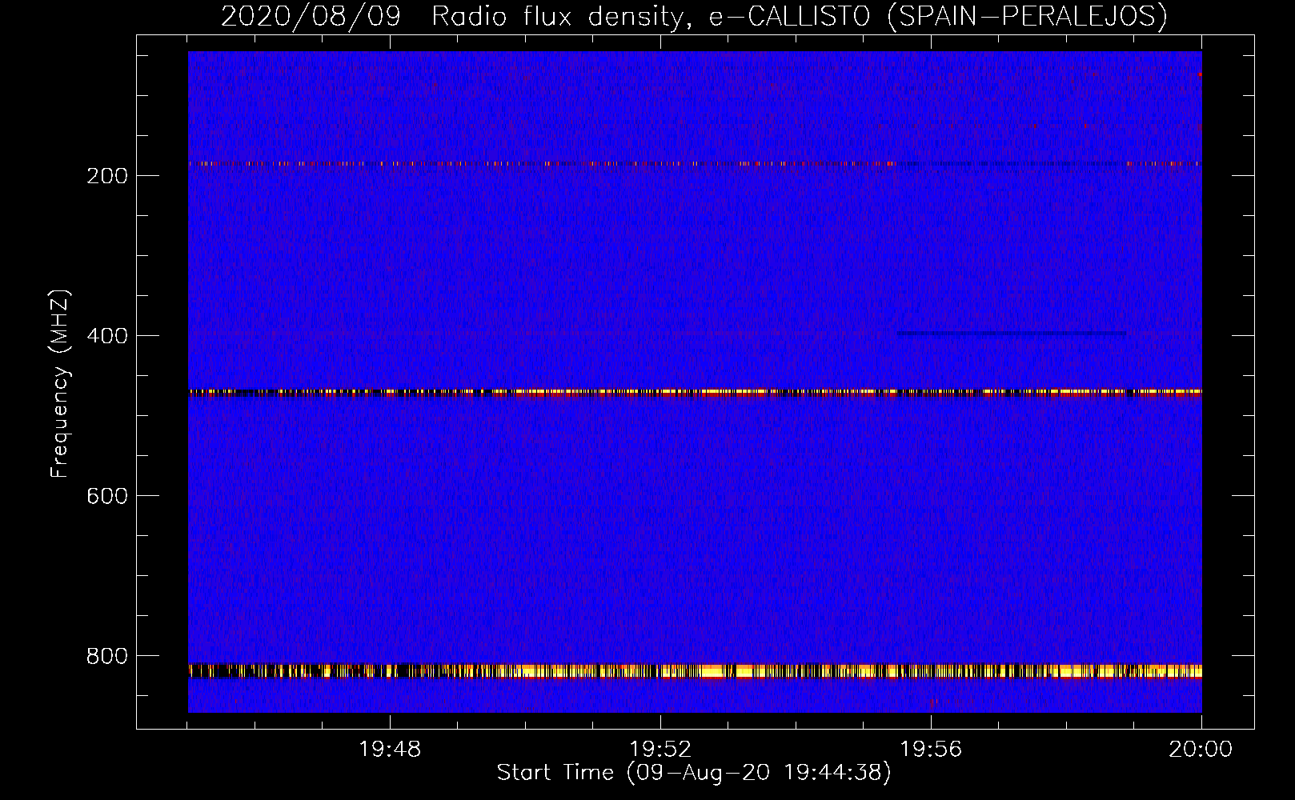Click the bright yellow interference band near 820 MHz
Image resolution: width=1295 pixels, height=800 pixels.
pyautogui.click(x=695, y=670)
